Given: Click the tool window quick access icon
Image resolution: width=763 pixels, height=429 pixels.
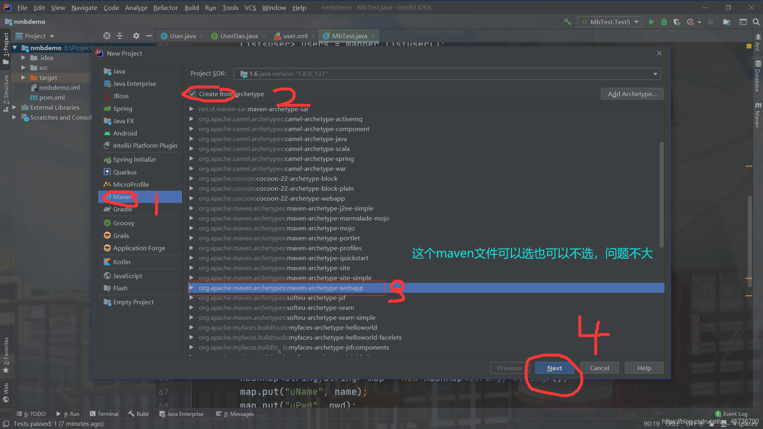Looking at the screenshot, I should [x=6, y=424].
